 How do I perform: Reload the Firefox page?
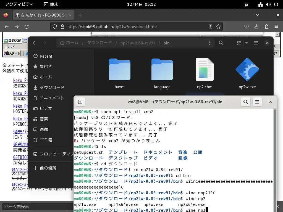[x=27, y=27]
